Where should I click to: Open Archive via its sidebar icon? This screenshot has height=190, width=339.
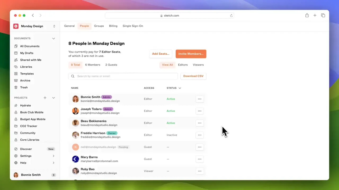pos(16,80)
